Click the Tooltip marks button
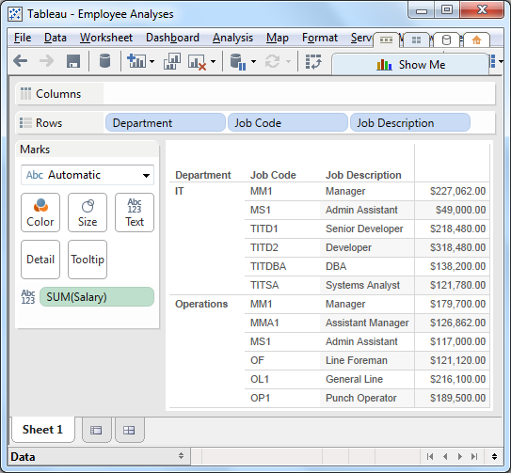 pyautogui.click(x=88, y=260)
